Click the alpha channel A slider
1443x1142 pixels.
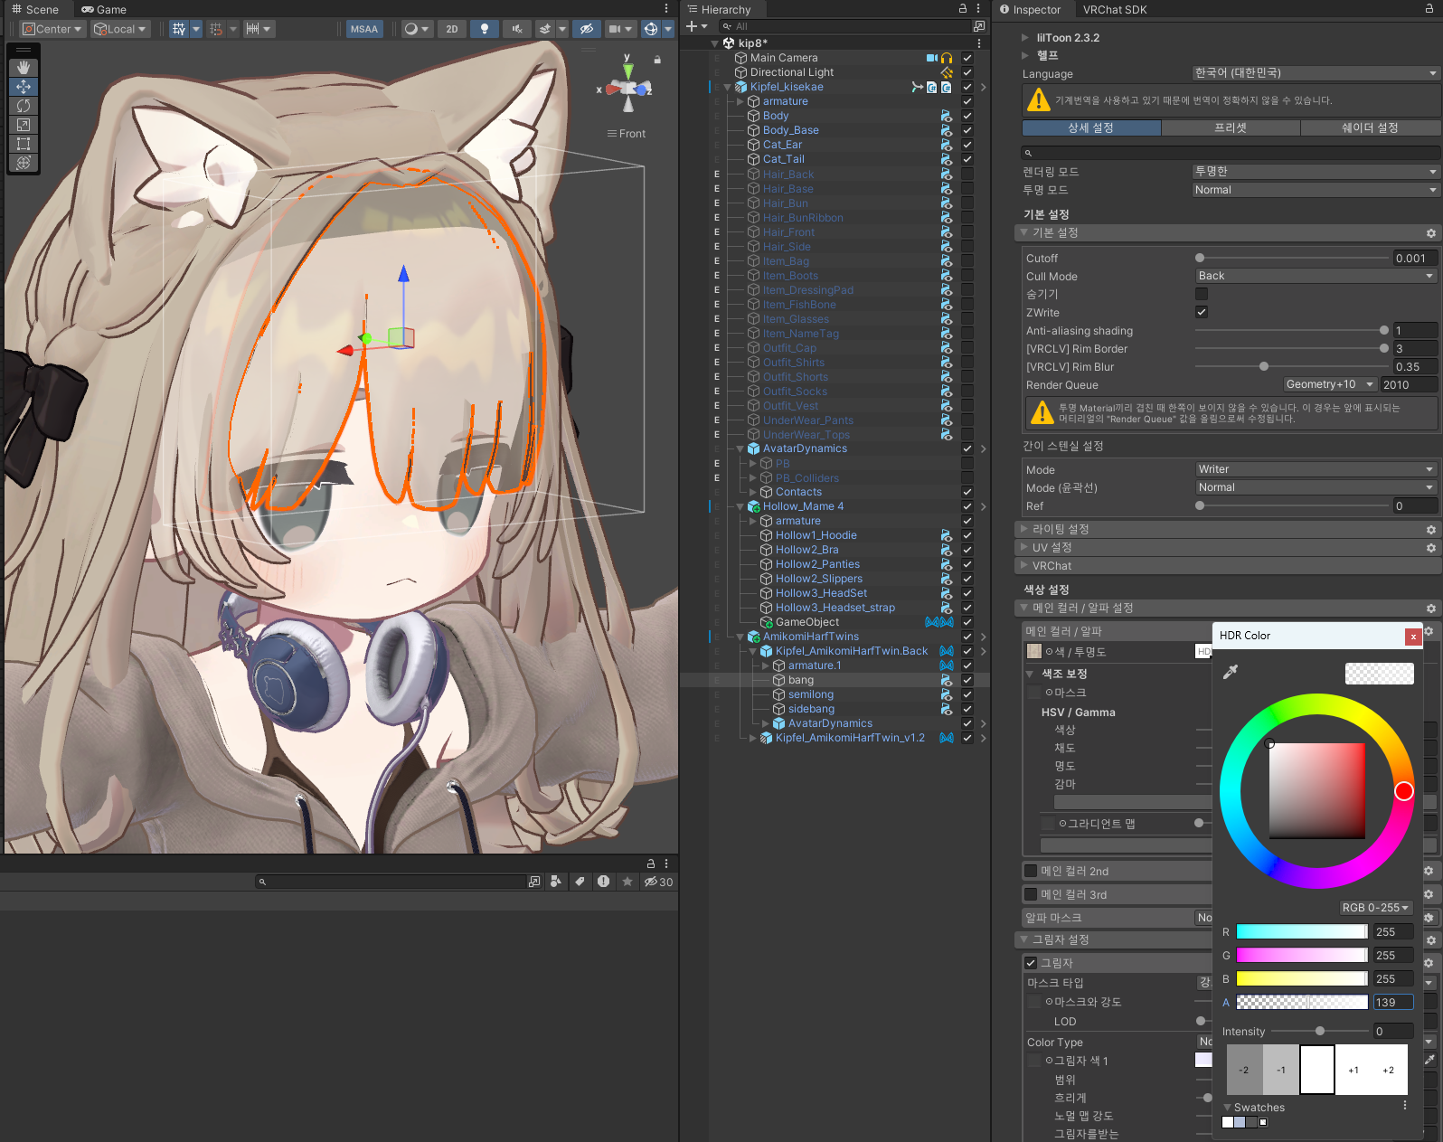(x=1301, y=1002)
